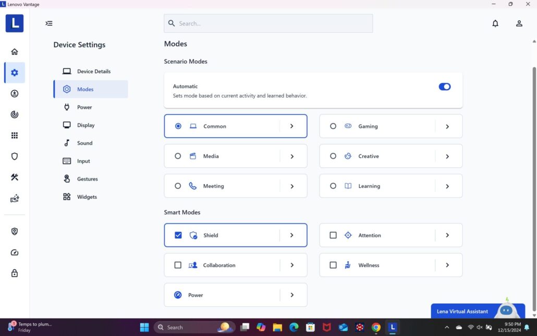Select the Gaming mode radio button
This screenshot has width=537, height=336.
point(333,126)
